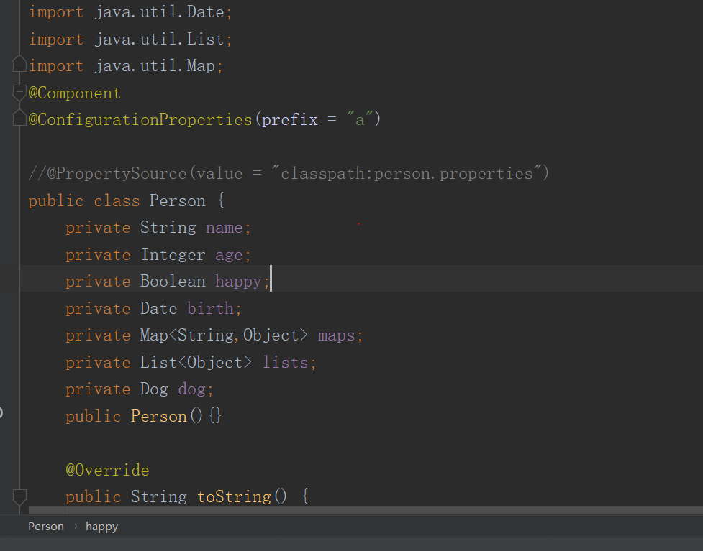Place the cursor on field name

point(224,228)
